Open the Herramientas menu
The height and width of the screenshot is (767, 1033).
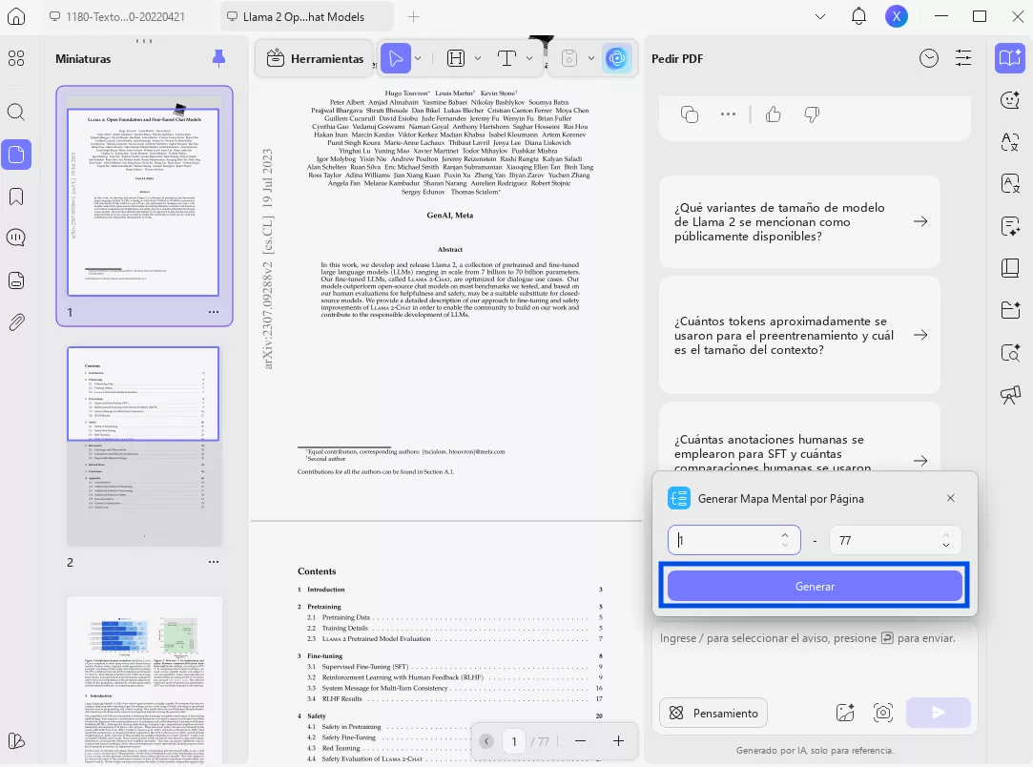[x=316, y=58]
